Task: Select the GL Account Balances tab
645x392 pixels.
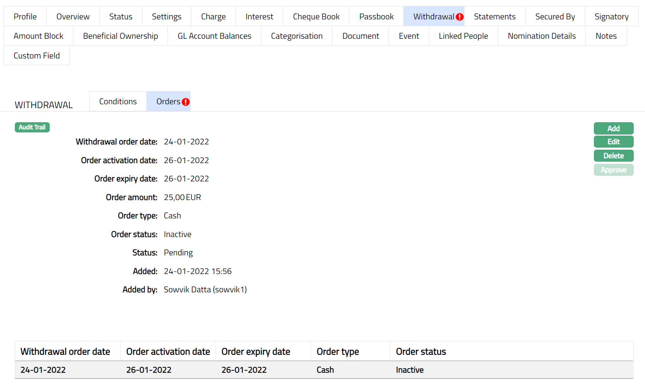Action: click(214, 36)
